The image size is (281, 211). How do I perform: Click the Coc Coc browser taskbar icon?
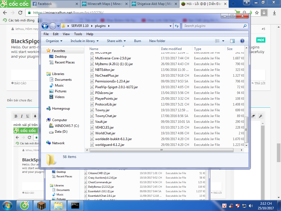click(x=24, y=205)
